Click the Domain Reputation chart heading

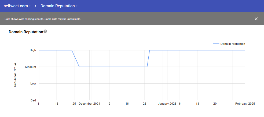pyautogui.click(x=26, y=32)
